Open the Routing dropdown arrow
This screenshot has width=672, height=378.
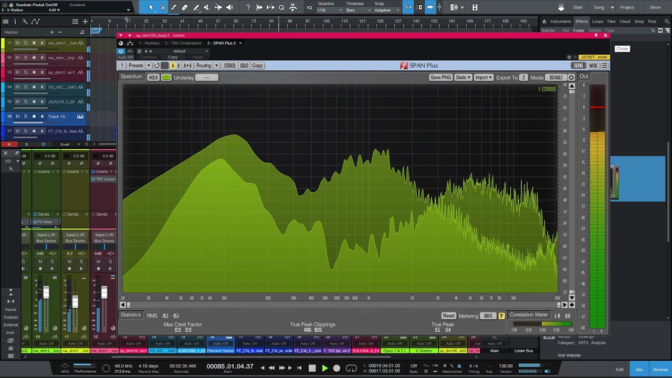[x=216, y=66]
